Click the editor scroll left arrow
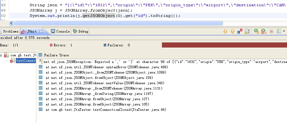Viewport: 287px width, 123px height. click(x=11, y=23)
